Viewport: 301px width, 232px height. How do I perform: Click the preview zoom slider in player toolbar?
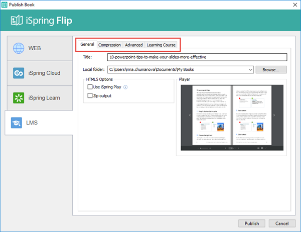(204, 148)
